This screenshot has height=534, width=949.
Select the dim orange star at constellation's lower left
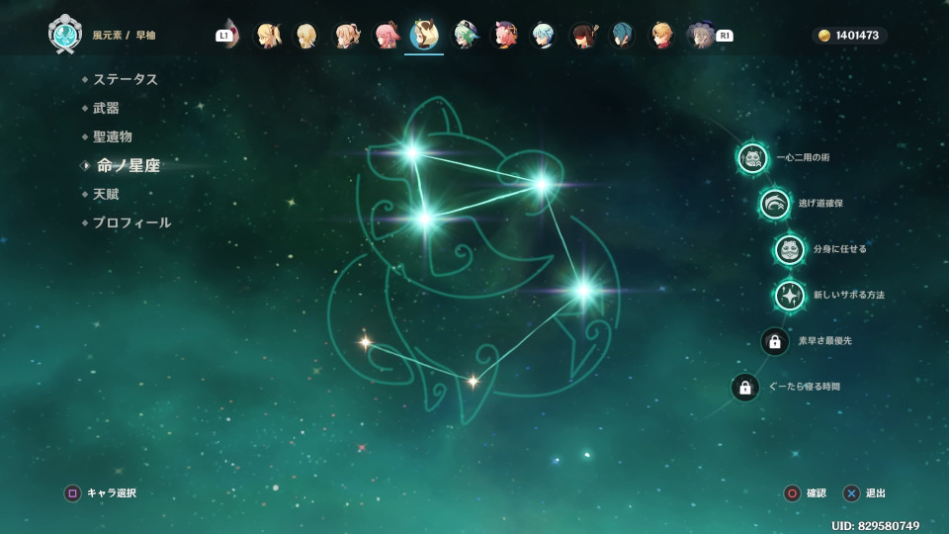[x=365, y=342]
